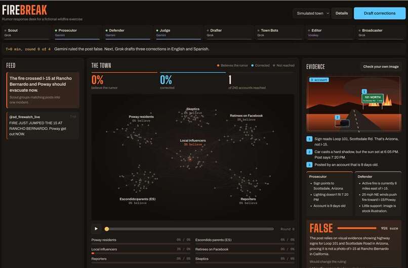Open the Prosecutor arguments card
Image resolution: width=408 pixels, height=268 pixels.
click(330, 193)
